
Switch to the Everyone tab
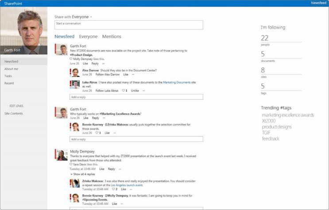pos(88,36)
